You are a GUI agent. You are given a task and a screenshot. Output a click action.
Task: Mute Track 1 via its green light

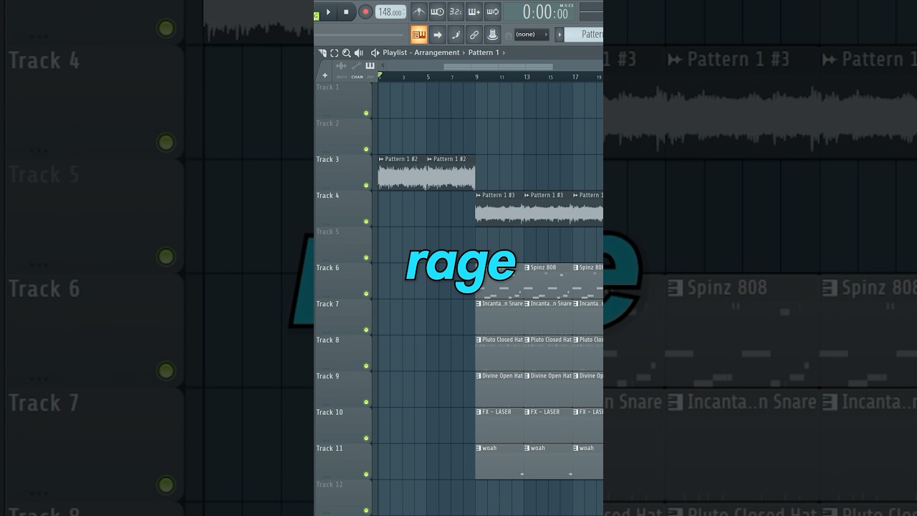coord(366,113)
